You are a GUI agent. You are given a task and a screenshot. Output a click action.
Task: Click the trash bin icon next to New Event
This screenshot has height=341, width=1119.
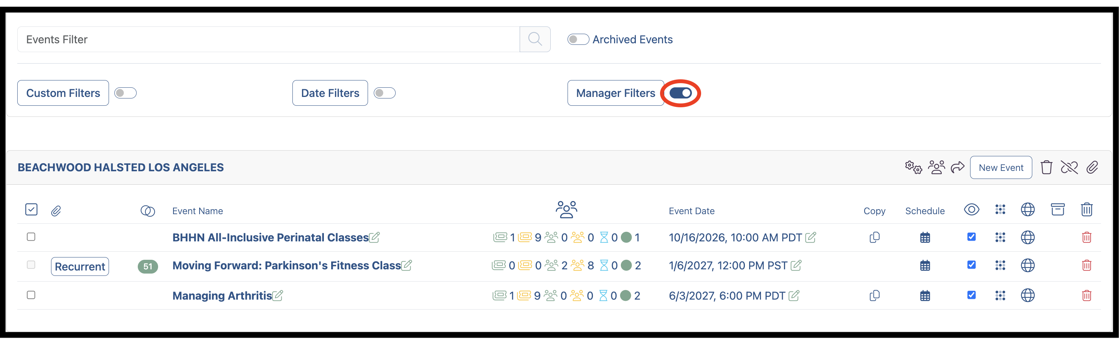[x=1046, y=167]
